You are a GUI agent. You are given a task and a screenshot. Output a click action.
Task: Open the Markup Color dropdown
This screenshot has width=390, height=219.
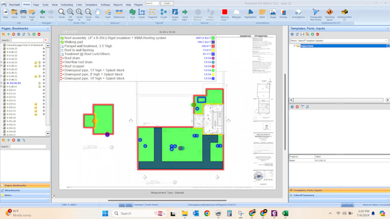pyautogui.click(x=224, y=19)
